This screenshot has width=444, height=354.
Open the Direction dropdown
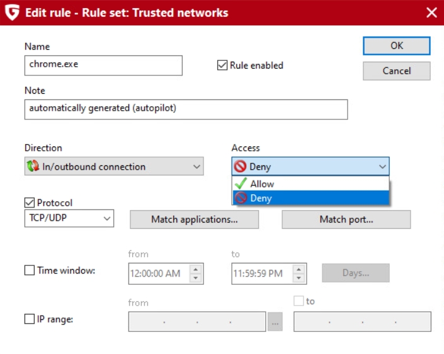[114, 166]
